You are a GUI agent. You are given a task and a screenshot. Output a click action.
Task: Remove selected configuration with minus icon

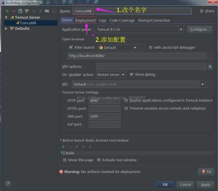pos(14,11)
